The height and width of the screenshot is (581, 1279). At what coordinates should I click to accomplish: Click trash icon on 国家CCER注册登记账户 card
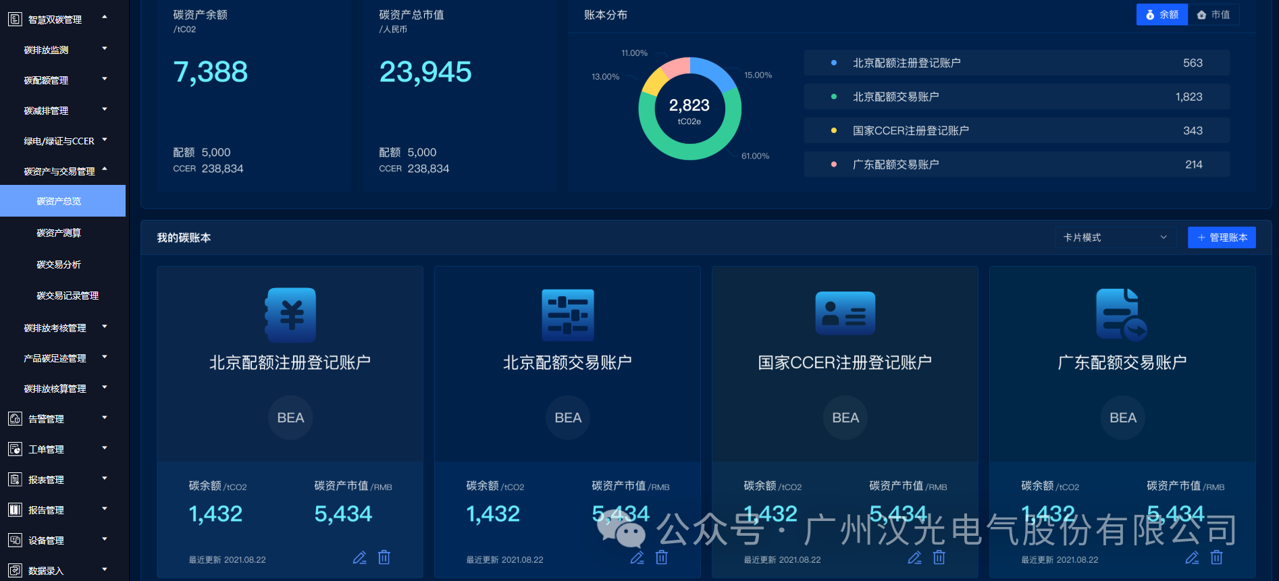[x=939, y=557]
